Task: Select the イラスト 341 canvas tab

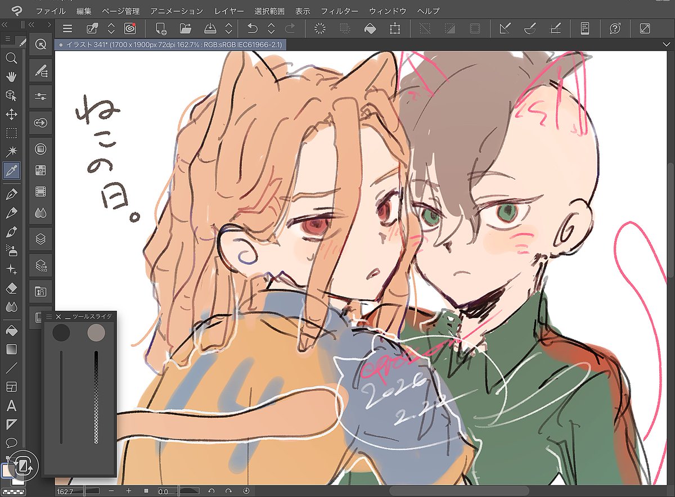Action: tap(171, 44)
